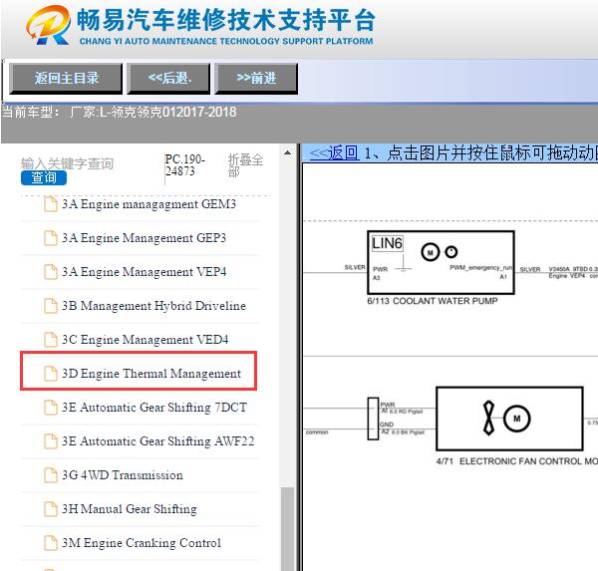Go forward with the >>前进 button
598x571 pixels.
point(256,78)
